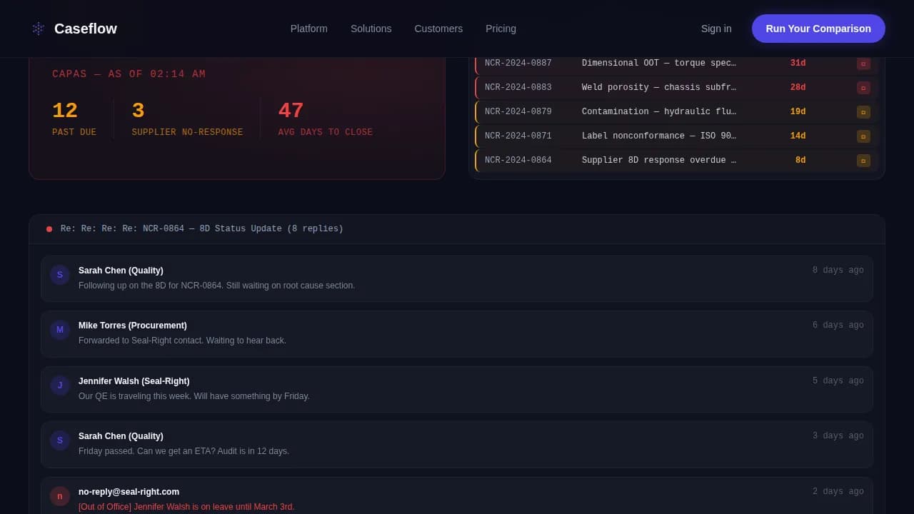Viewport: 914px width, 514px height.
Task: Click the 'Following up on the 8D' message text
Action: (x=216, y=286)
